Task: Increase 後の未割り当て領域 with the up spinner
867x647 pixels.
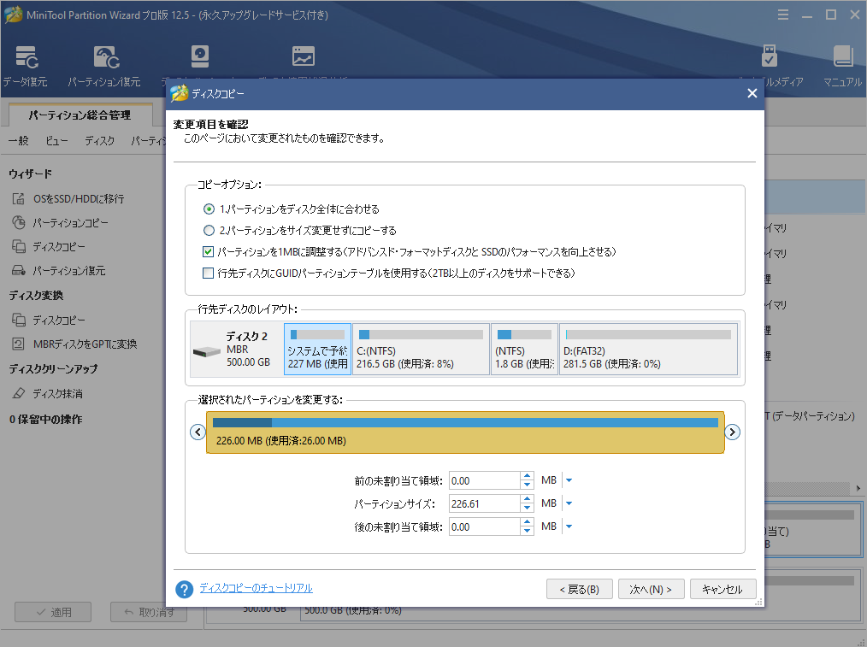Action: 528,522
